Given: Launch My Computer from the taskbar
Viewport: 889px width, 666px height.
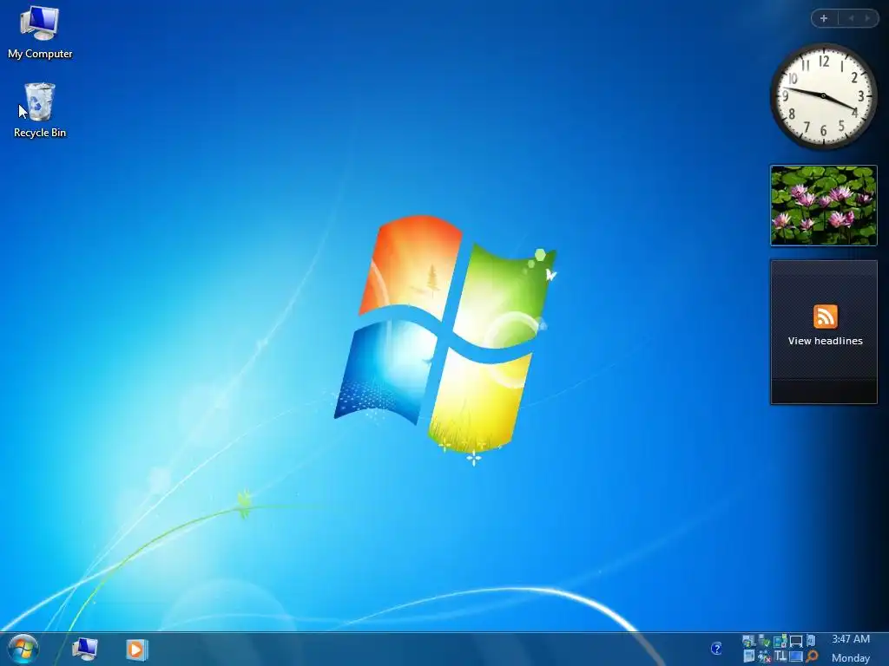Looking at the screenshot, I should tap(85, 649).
